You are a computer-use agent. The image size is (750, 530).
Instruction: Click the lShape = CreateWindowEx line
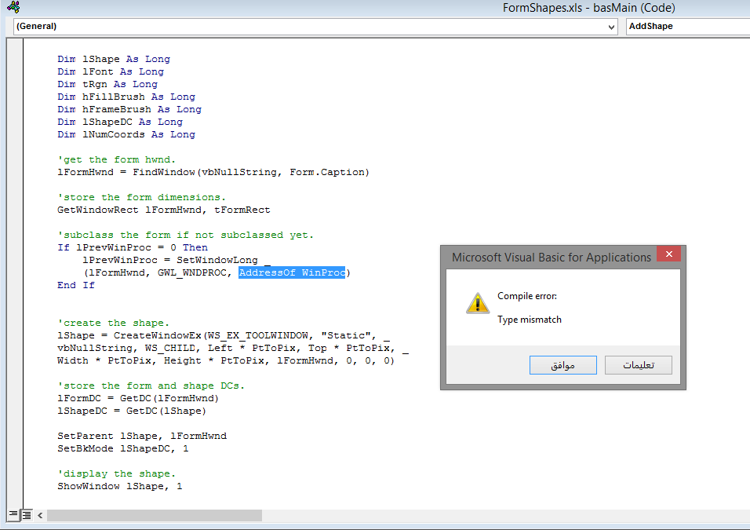click(x=224, y=335)
